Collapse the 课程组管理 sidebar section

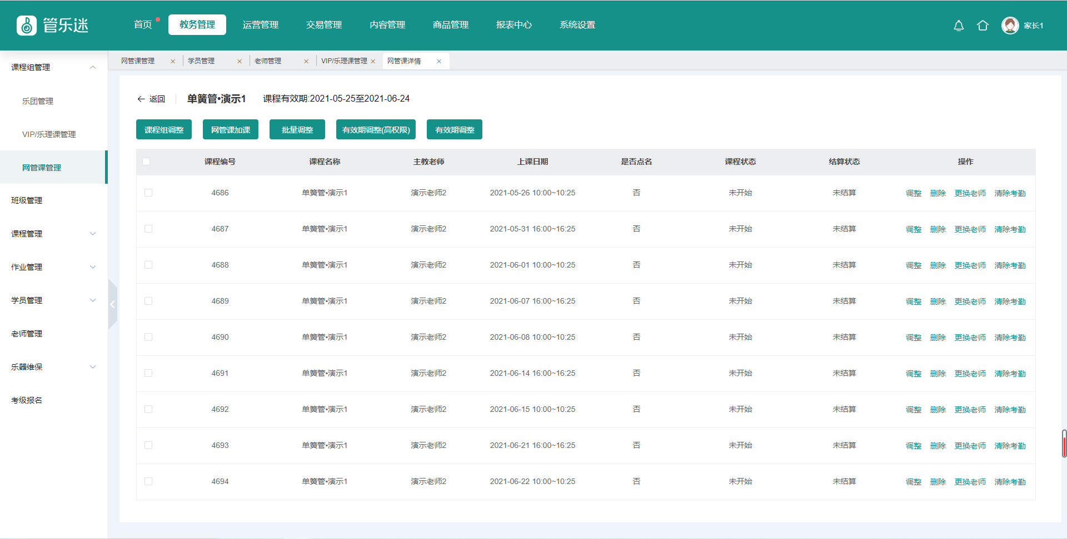93,67
